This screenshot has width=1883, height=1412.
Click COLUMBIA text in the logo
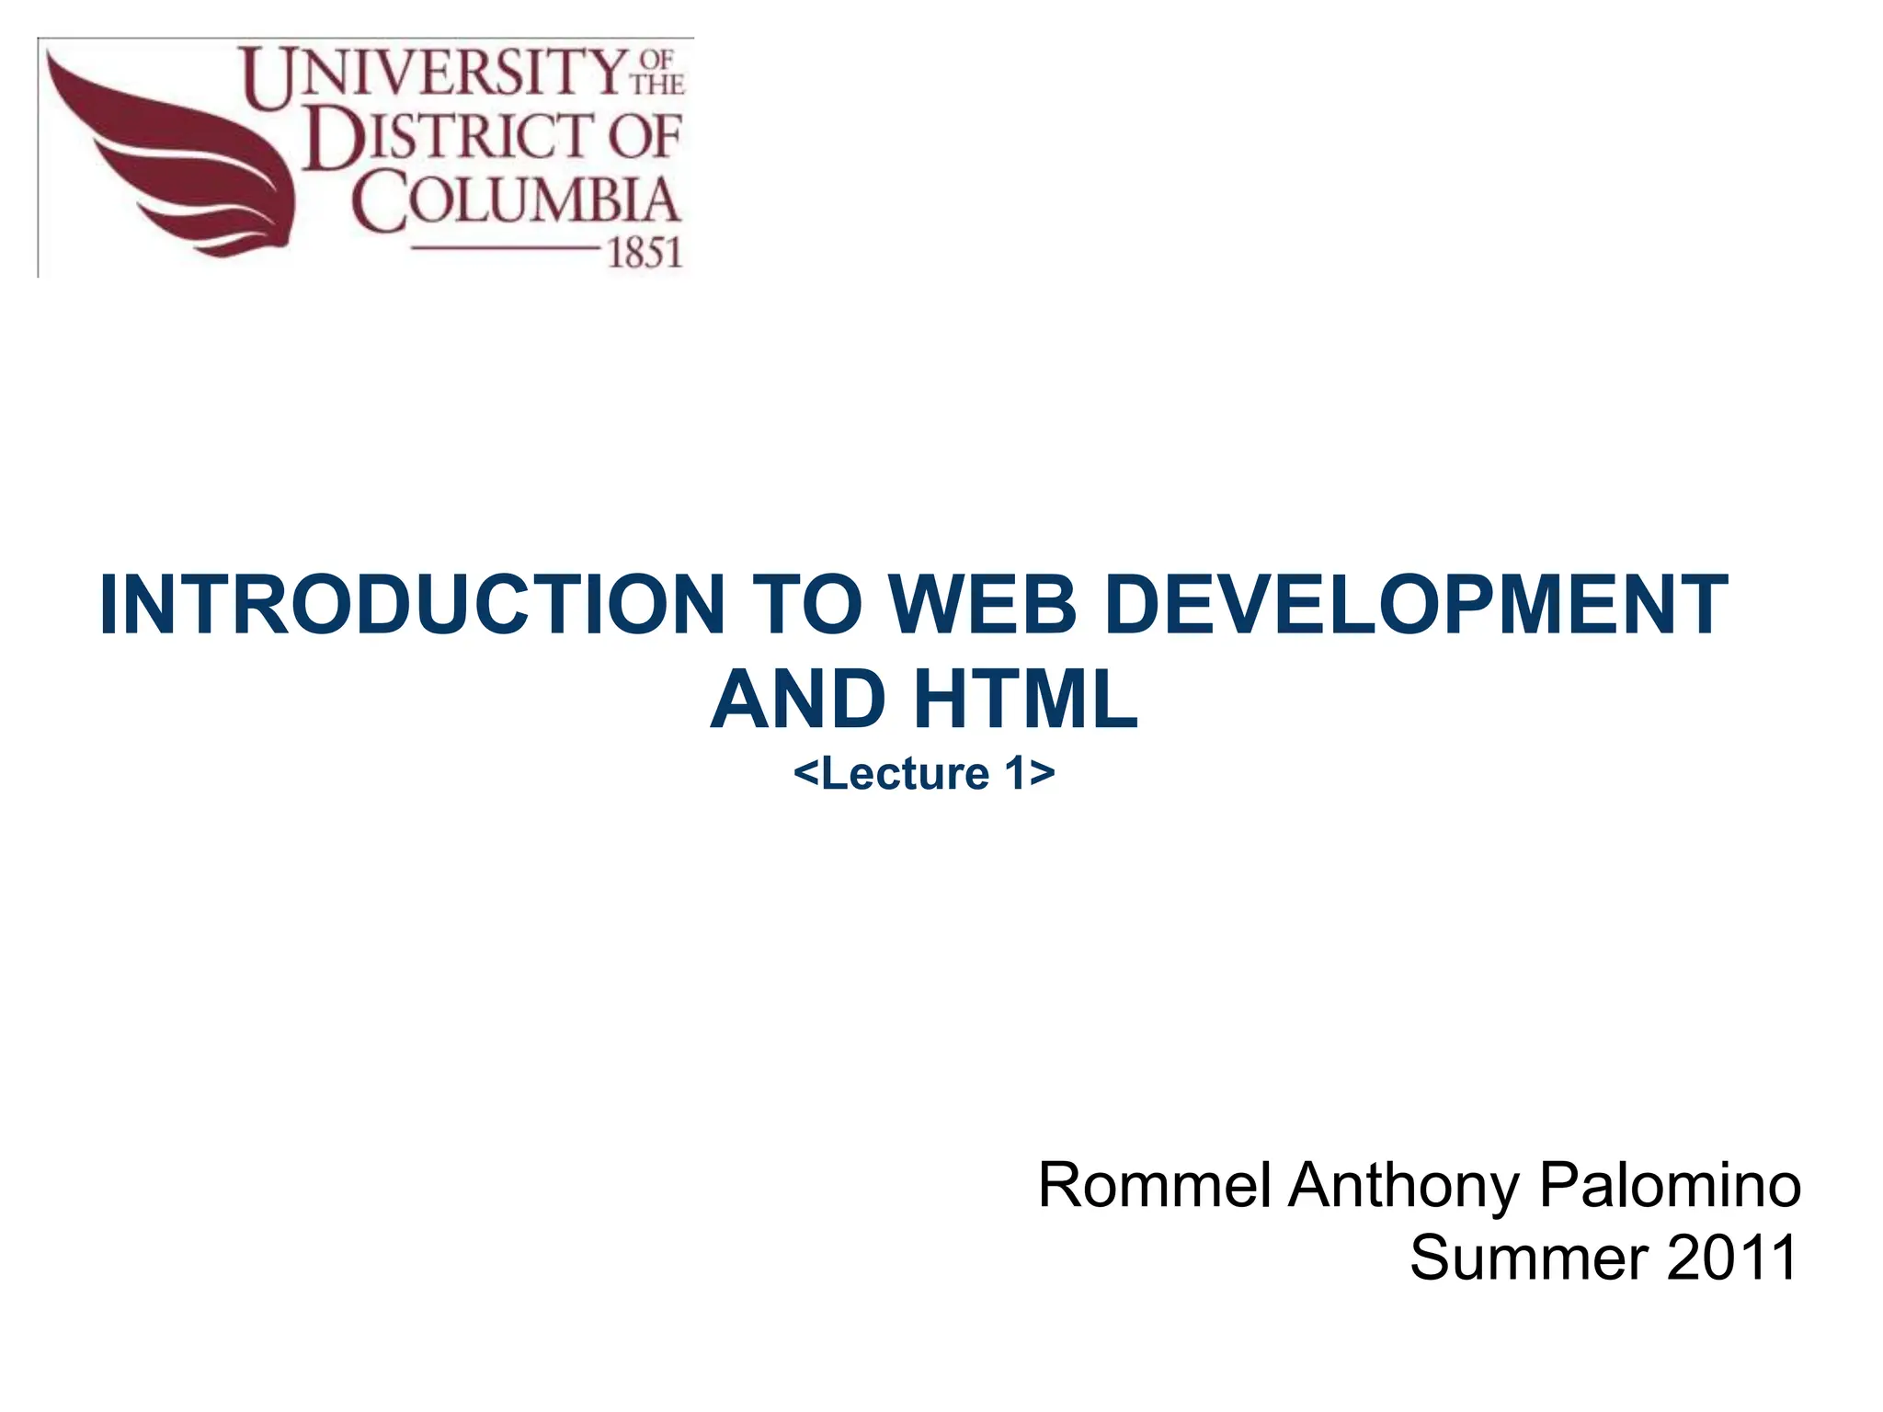516,202
